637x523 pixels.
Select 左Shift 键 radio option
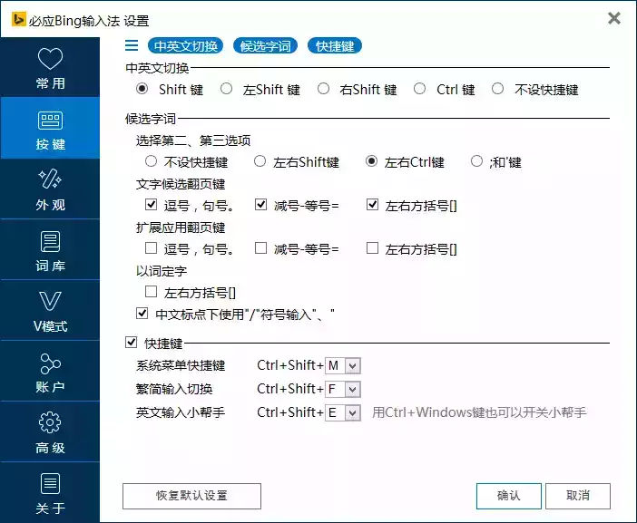click(226, 89)
